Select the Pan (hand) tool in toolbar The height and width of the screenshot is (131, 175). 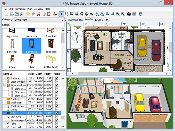[x=66, y=14]
